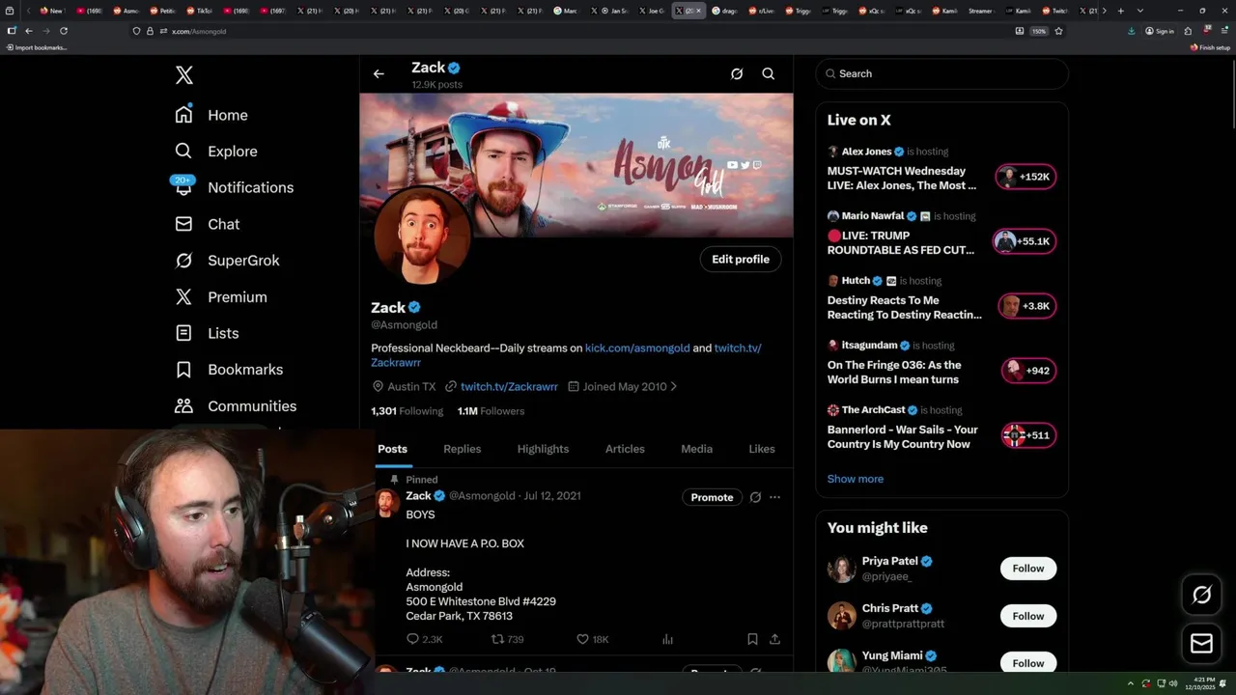Open the Explore page
The image size is (1236, 695).
(216, 152)
